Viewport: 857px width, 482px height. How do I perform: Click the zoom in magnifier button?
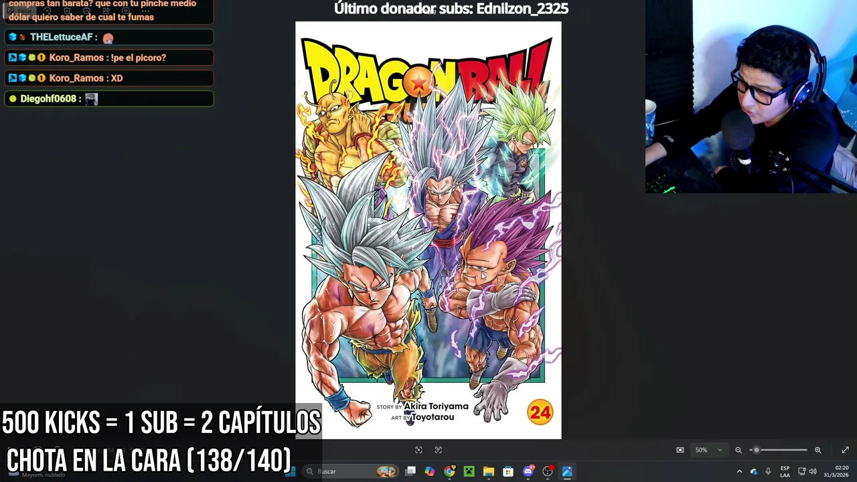click(x=817, y=450)
